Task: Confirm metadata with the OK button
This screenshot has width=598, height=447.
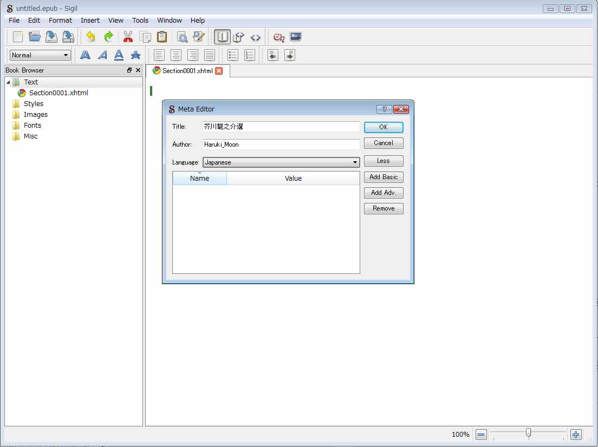Action: click(x=383, y=127)
